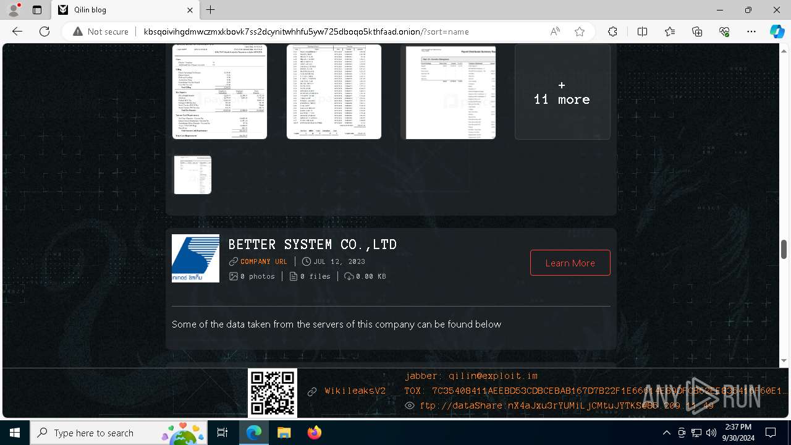Open the notification center icon
Viewport: 791px width, 445px height.
coord(771,433)
